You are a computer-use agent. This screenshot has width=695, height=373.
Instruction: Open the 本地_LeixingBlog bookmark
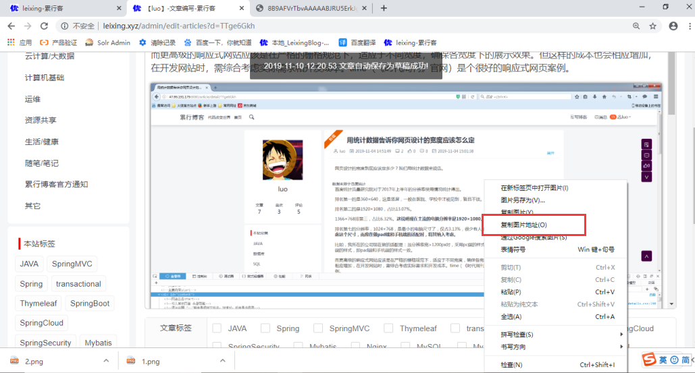(294, 42)
